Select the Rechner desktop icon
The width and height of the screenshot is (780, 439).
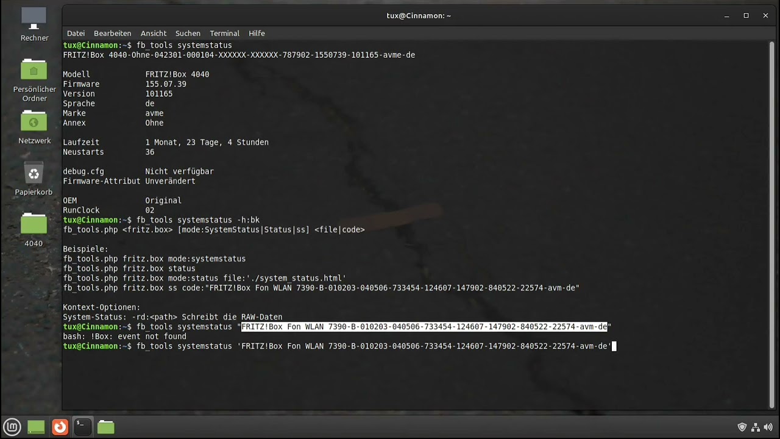(x=34, y=25)
